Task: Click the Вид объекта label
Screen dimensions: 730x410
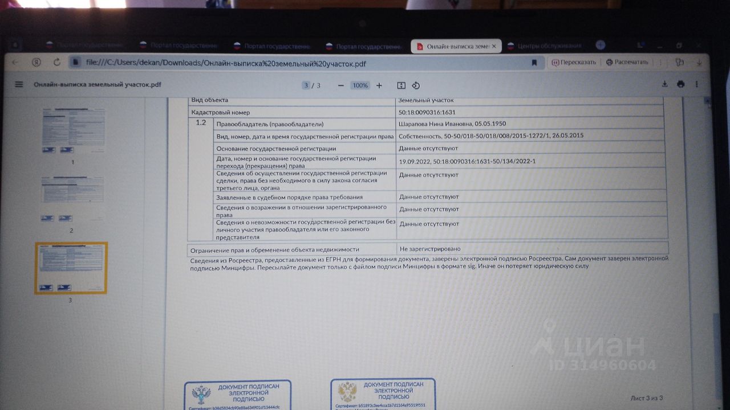Action: [210, 100]
